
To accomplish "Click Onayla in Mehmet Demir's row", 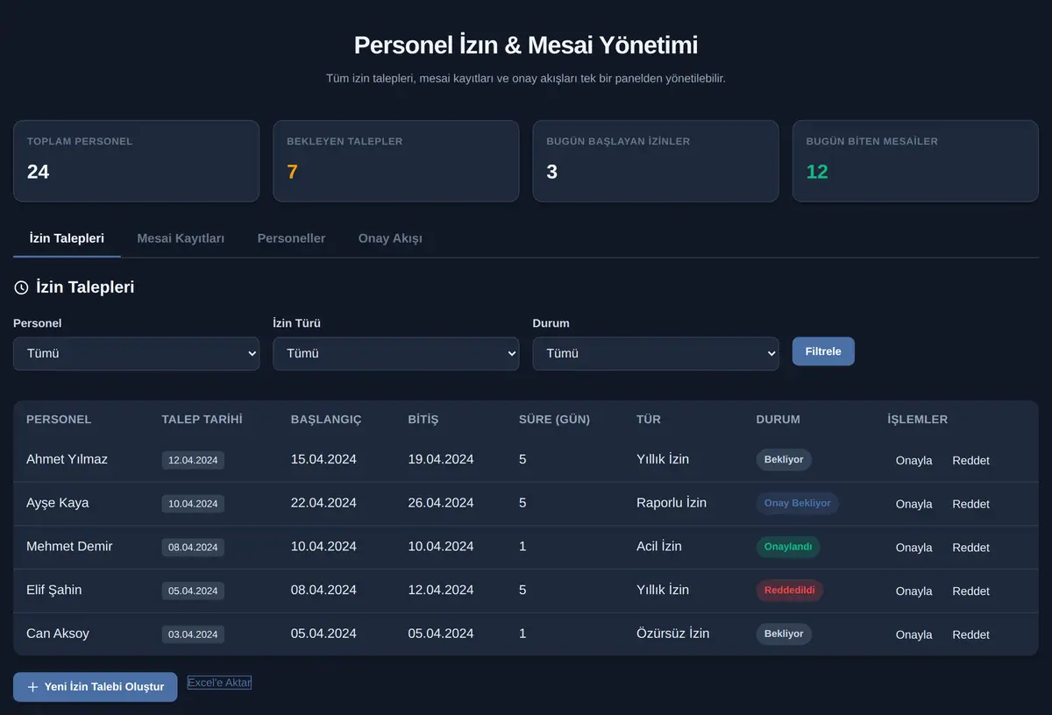I will tap(913, 548).
